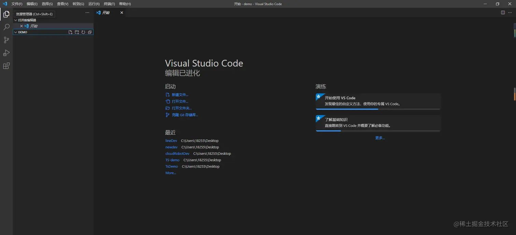516x235 pixels.
Task: Open the Source Control view icon
Action: tap(6, 40)
